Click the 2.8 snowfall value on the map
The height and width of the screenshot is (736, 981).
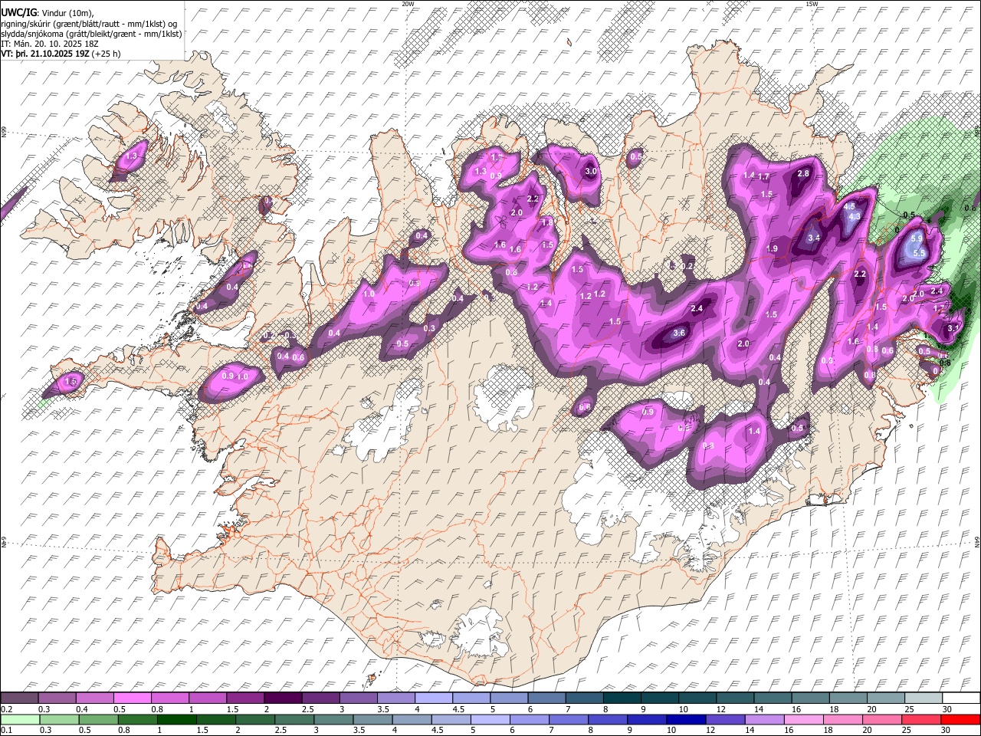[x=803, y=174]
